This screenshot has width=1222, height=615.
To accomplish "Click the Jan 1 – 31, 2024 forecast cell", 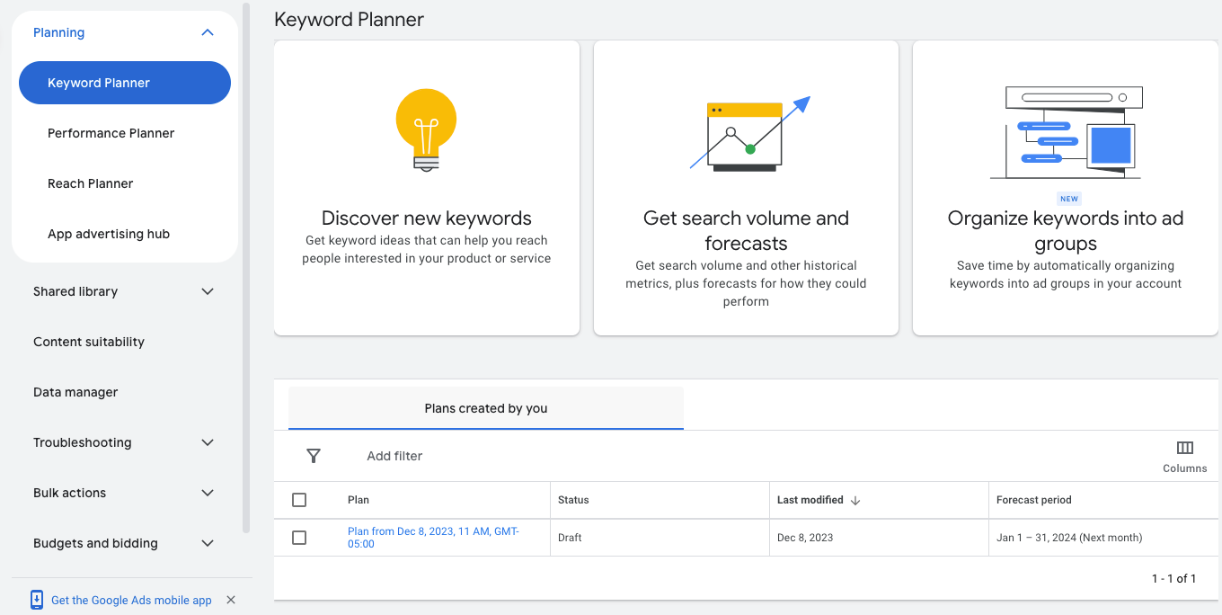I will click(1069, 538).
